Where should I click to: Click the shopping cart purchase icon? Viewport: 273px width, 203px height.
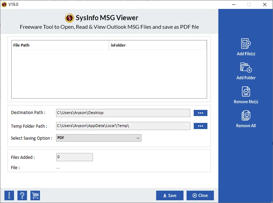pyautogui.click(x=35, y=195)
